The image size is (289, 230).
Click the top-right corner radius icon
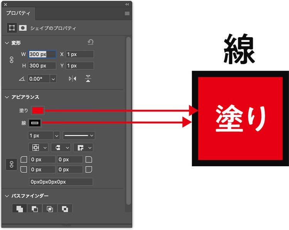point(89,159)
